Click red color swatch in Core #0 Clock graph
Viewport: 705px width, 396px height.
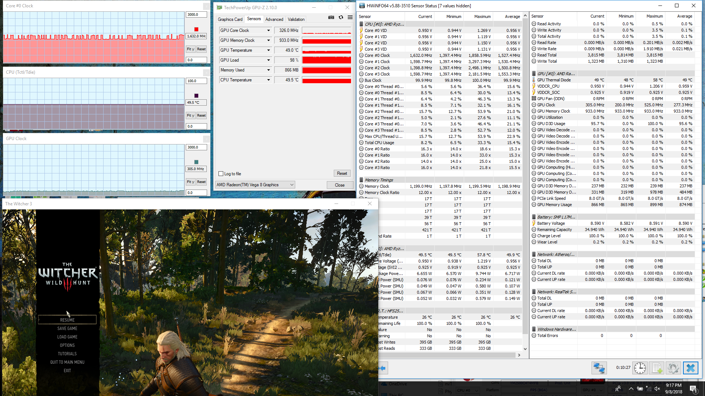pos(196,29)
